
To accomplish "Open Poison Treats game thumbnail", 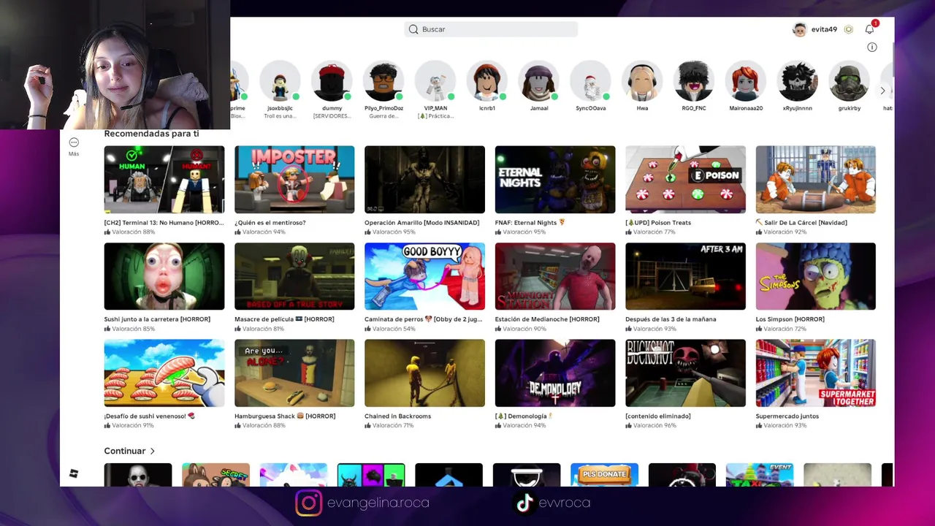I will [x=685, y=180].
